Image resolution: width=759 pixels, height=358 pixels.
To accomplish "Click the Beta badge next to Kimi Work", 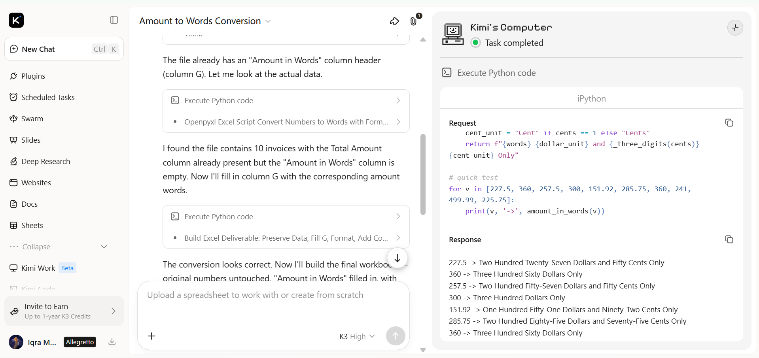I will coord(67,268).
